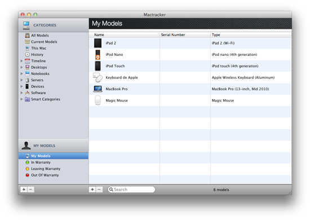Click the Keyboard de Apple icon

point(98,77)
